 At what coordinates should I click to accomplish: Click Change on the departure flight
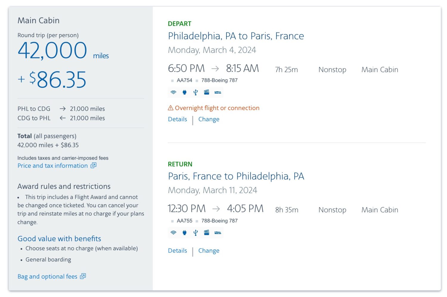click(209, 119)
